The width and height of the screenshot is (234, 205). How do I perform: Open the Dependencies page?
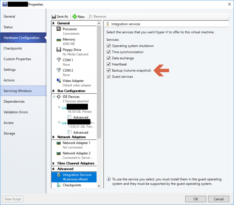tap(23, 101)
